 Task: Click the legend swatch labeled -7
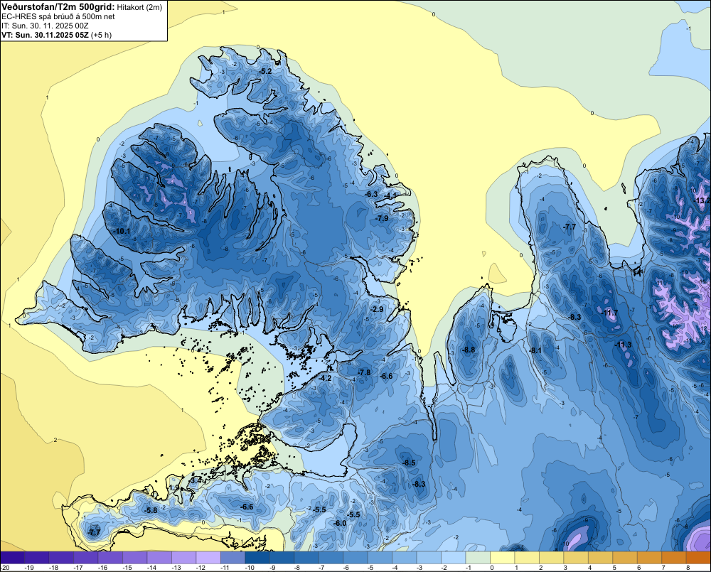click(x=331, y=557)
